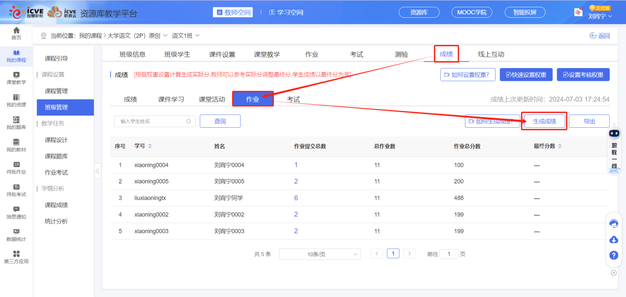
Task: Click 导出 to export grades
Action: [589, 120]
